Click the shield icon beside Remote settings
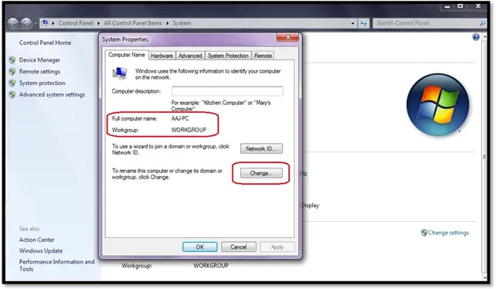The width and height of the screenshot is (496, 289). click(12, 72)
